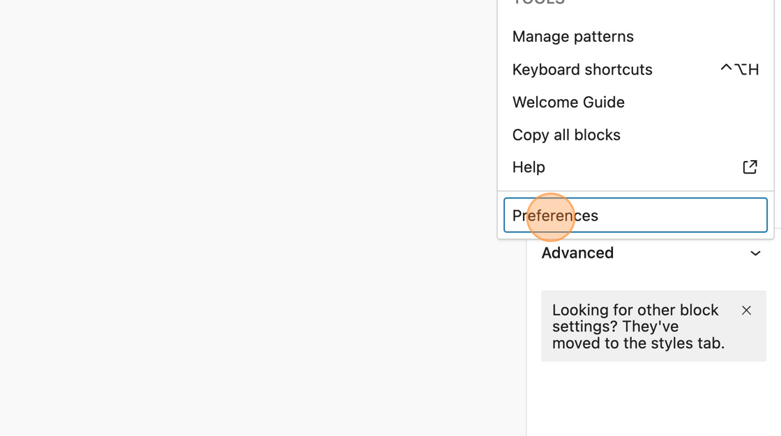Click the Tools section heading
Viewport: 781px width, 436px height.
538,2
